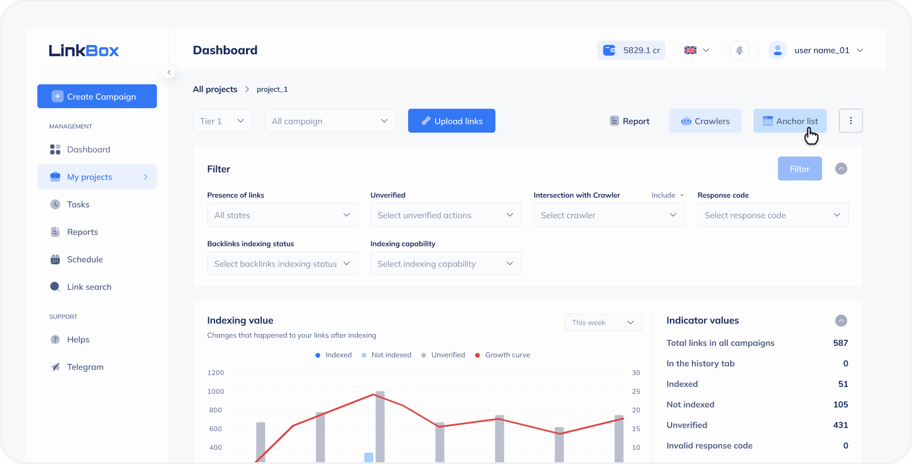Open My projects in the sidebar
912x464 pixels.
[97, 177]
